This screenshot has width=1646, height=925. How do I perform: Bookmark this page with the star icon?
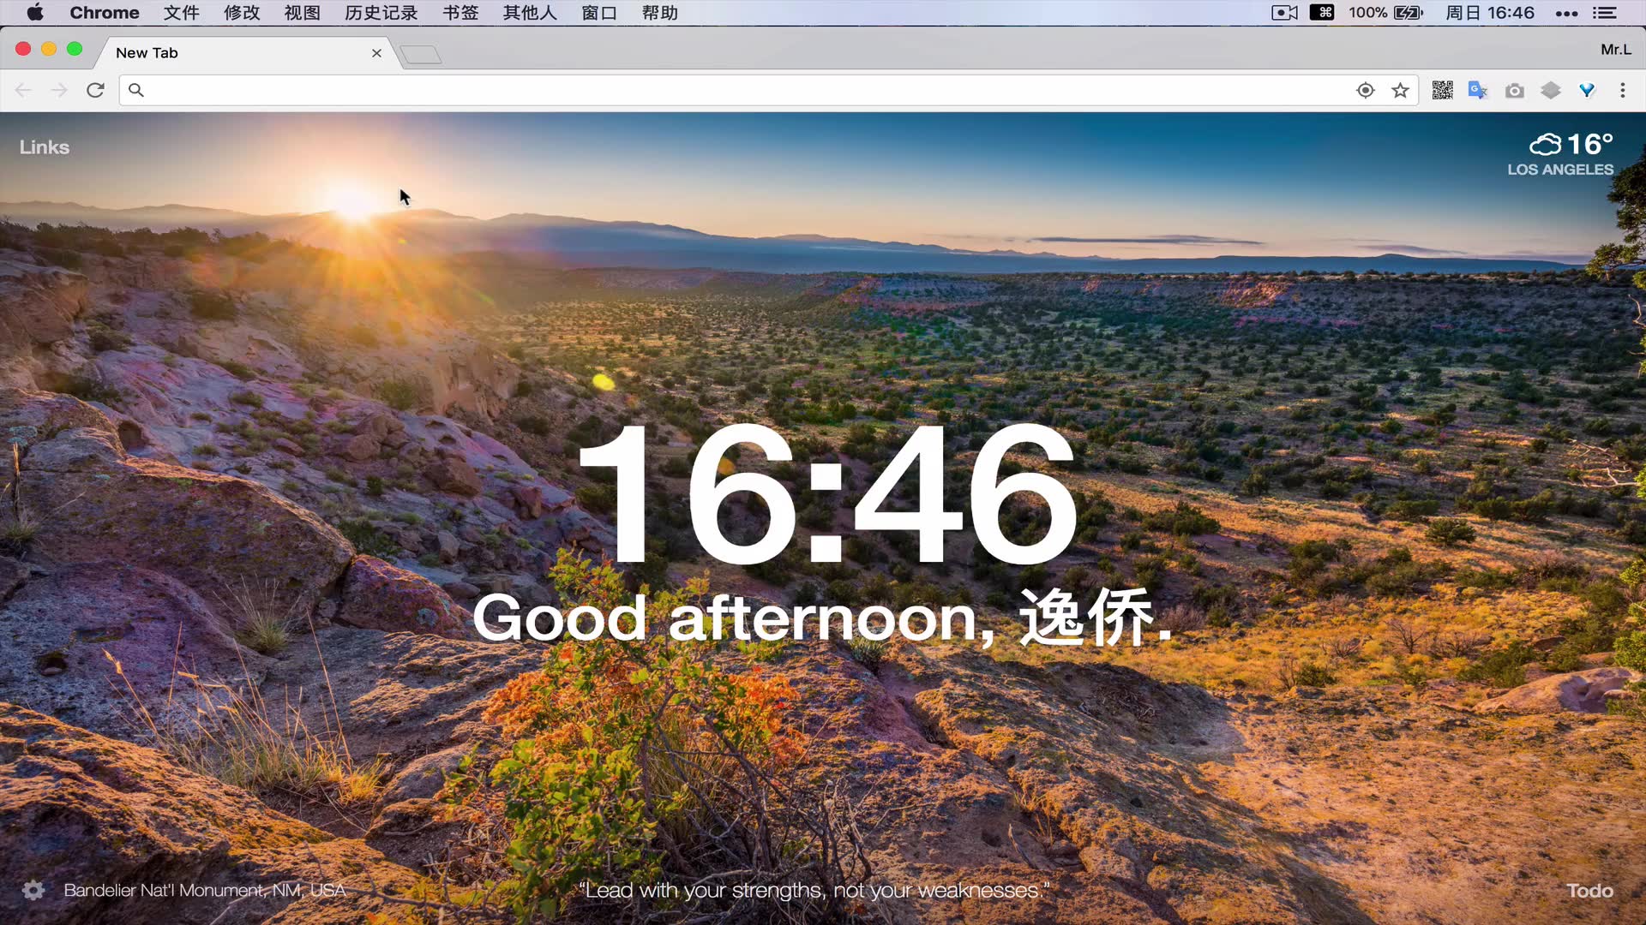pos(1400,90)
